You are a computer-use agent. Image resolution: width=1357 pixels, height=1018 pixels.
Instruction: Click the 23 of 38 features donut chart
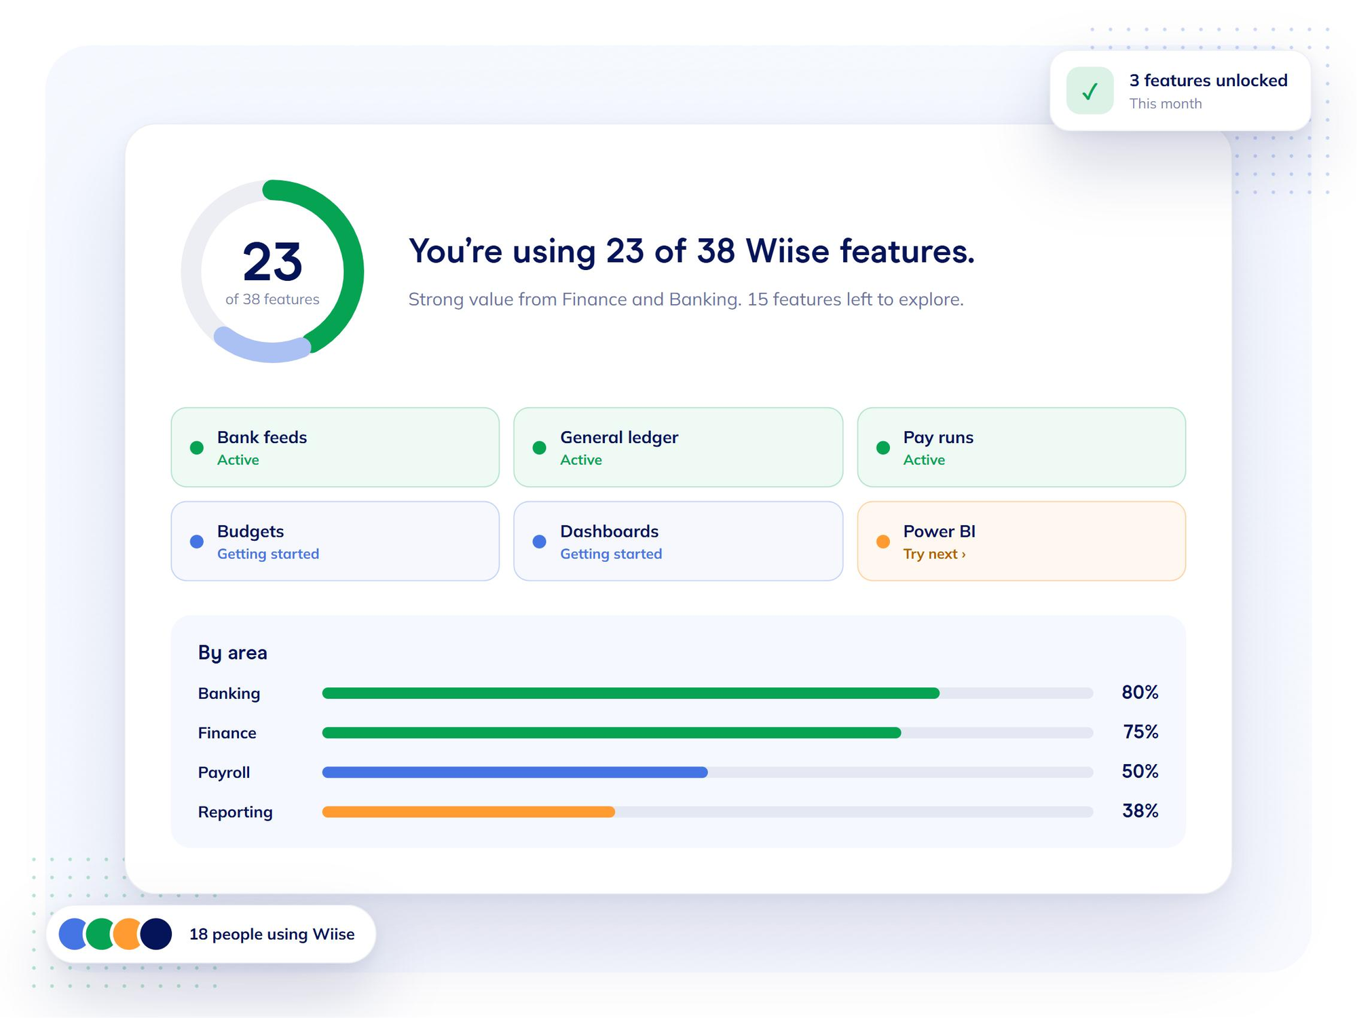click(272, 271)
